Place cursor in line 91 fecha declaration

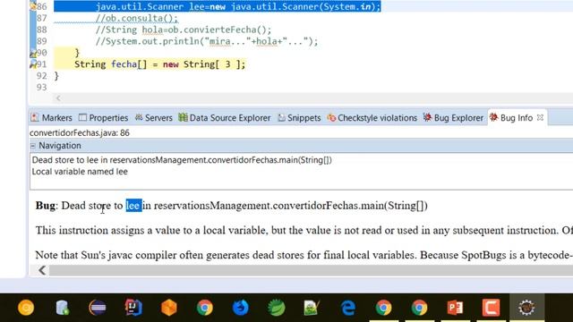[159, 64]
